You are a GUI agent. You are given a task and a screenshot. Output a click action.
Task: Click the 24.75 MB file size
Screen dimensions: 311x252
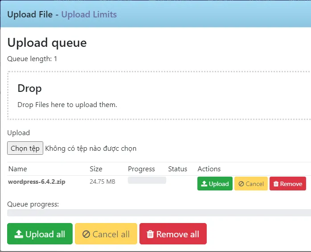click(102, 182)
